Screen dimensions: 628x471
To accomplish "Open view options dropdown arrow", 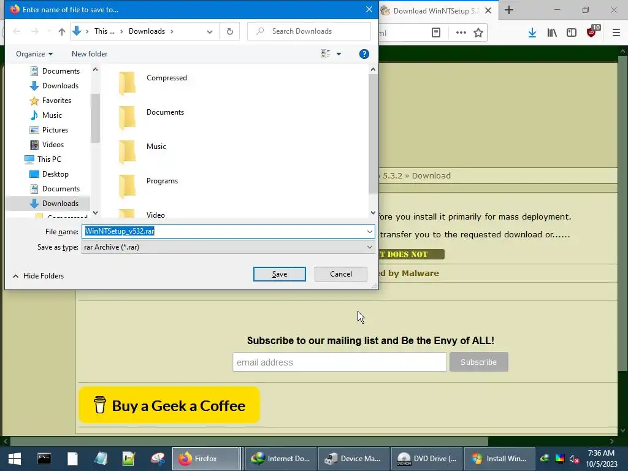I will tap(339, 54).
